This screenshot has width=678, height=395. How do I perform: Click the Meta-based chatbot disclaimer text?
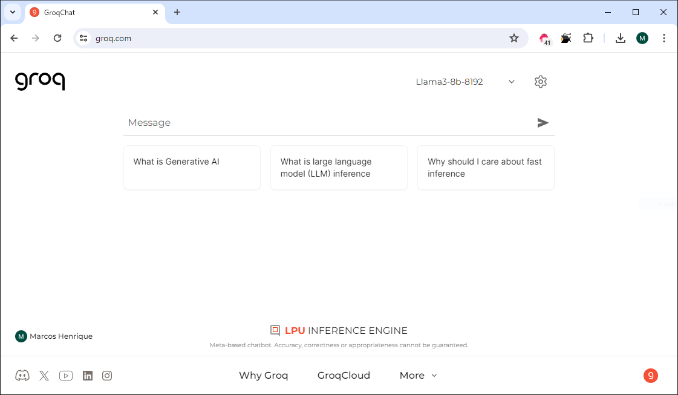(x=339, y=345)
